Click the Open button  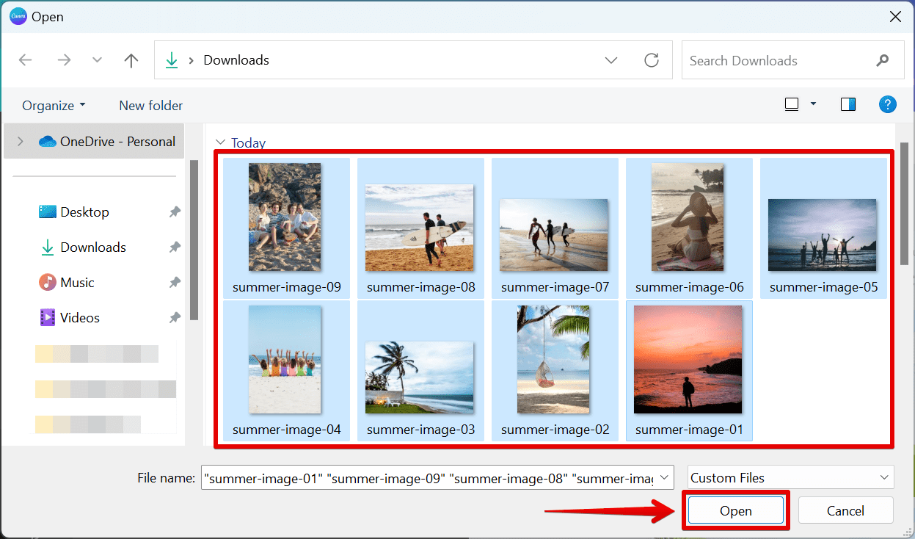point(734,510)
